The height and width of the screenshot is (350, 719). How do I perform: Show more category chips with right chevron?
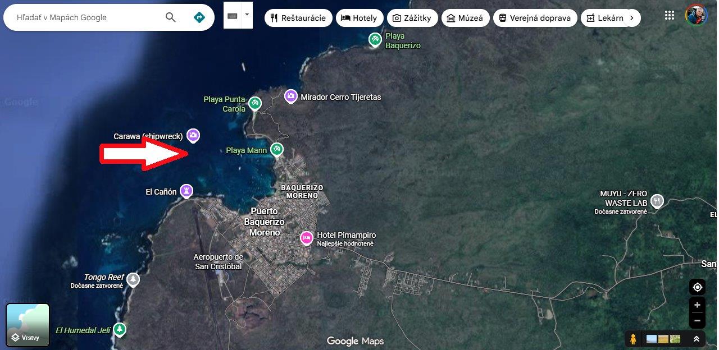[x=631, y=18]
